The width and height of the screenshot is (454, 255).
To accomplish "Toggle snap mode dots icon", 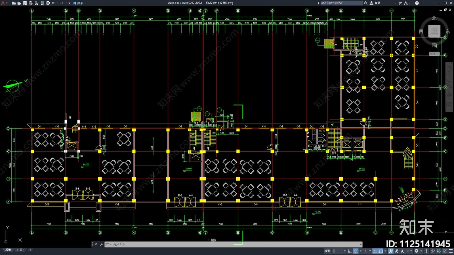I will click(x=340, y=251).
